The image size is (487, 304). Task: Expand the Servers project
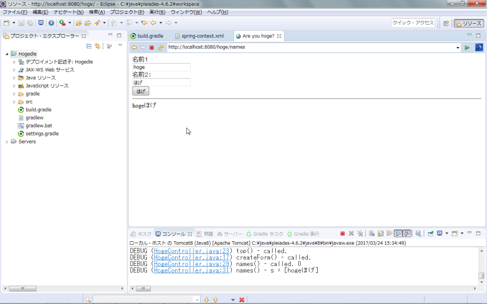pyautogui.click(x=7, y=142)
